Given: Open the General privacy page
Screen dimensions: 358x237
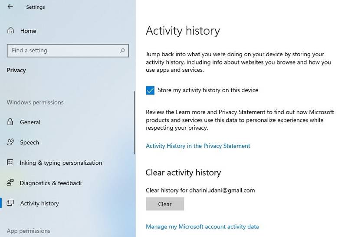Looking at the screenshot, I should (30, 122).
